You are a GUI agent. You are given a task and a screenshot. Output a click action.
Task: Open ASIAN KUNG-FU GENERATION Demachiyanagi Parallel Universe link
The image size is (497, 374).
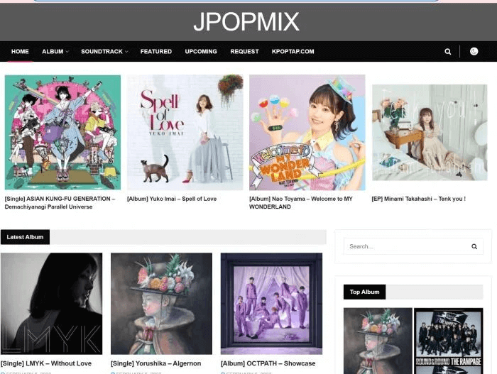point(60,202)
